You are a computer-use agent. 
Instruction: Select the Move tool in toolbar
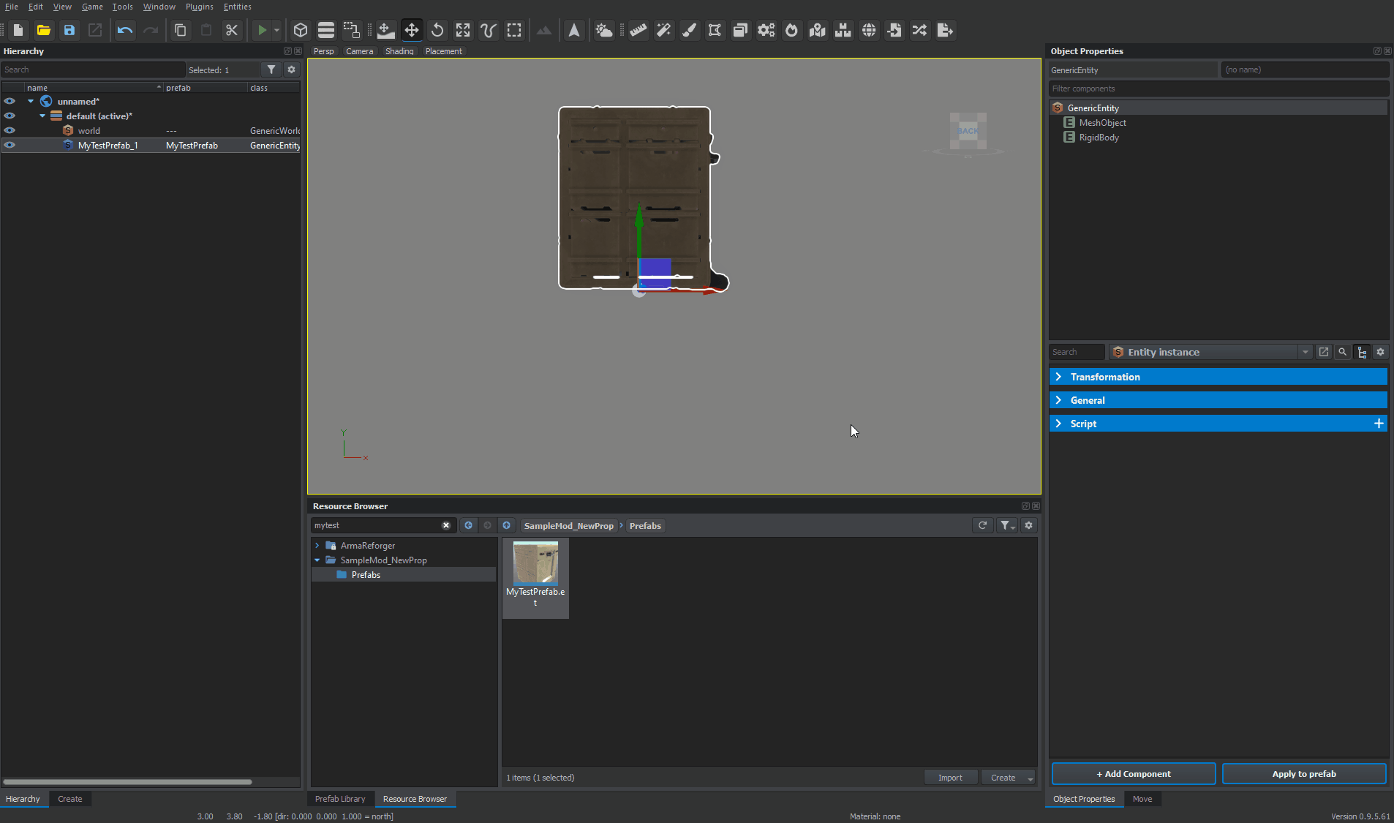tap(412, 30)
